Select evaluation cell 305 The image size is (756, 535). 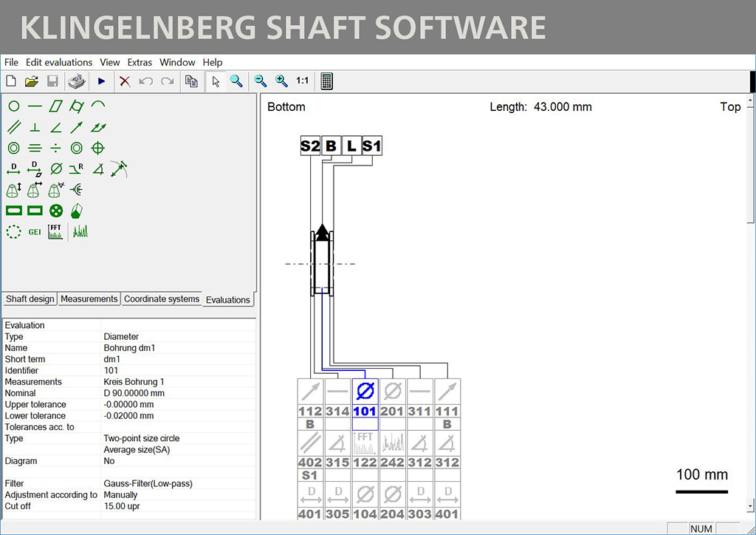point(337,501)
